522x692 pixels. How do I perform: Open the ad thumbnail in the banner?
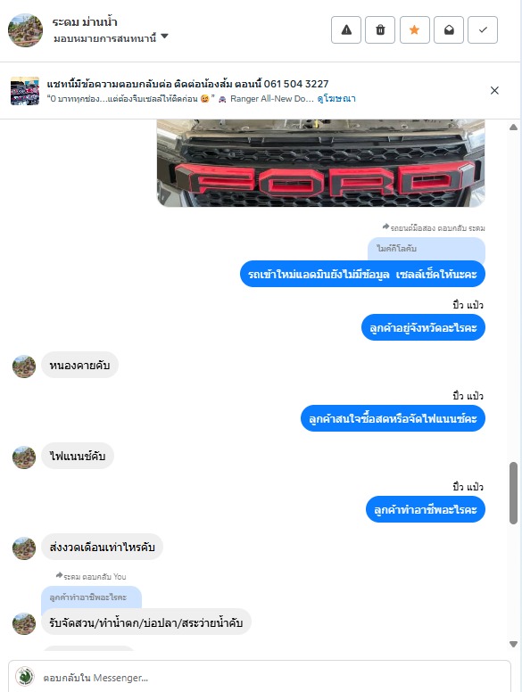pyautogui.click(x=25, y=91)
